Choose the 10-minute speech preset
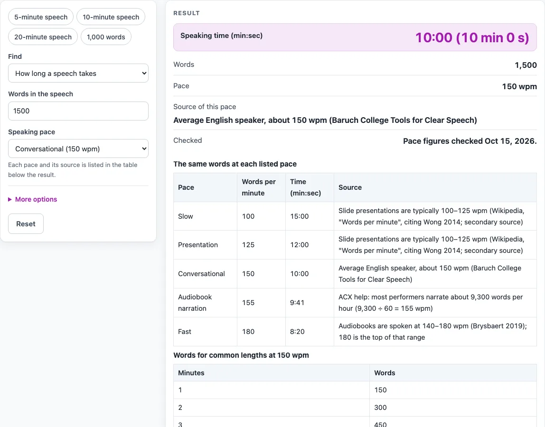 pyautogui.click(x=111, y=17)
